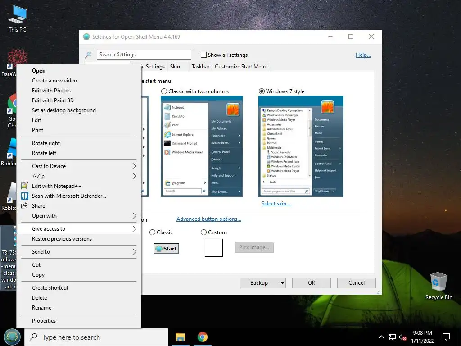Screen dimensions: 461x346
Task: Click the empty Custom button image box
Action: 214,248
